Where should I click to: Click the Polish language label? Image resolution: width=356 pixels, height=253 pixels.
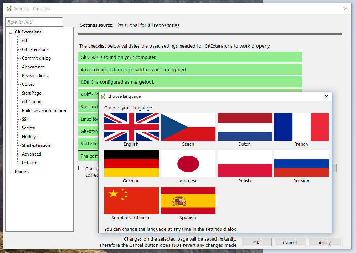tap(244, 181)
